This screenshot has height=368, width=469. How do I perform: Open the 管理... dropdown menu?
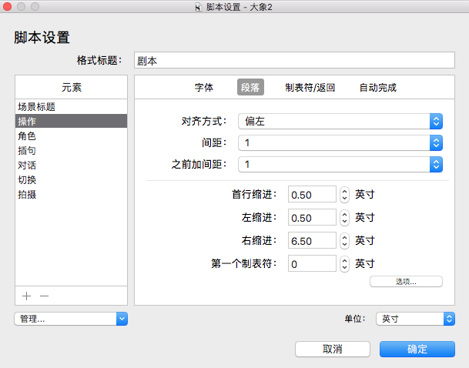point(71,319)
